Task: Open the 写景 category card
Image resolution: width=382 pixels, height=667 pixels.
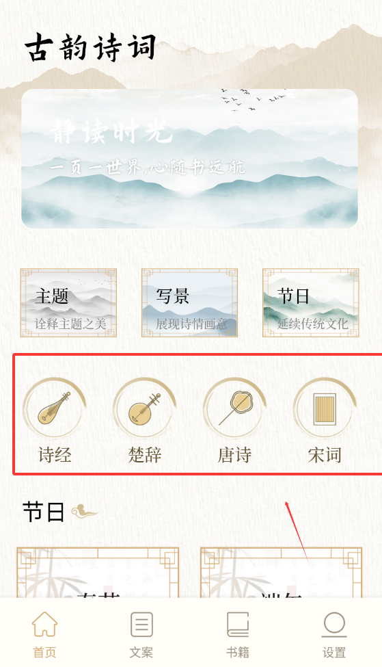Action: click(189, 303)
